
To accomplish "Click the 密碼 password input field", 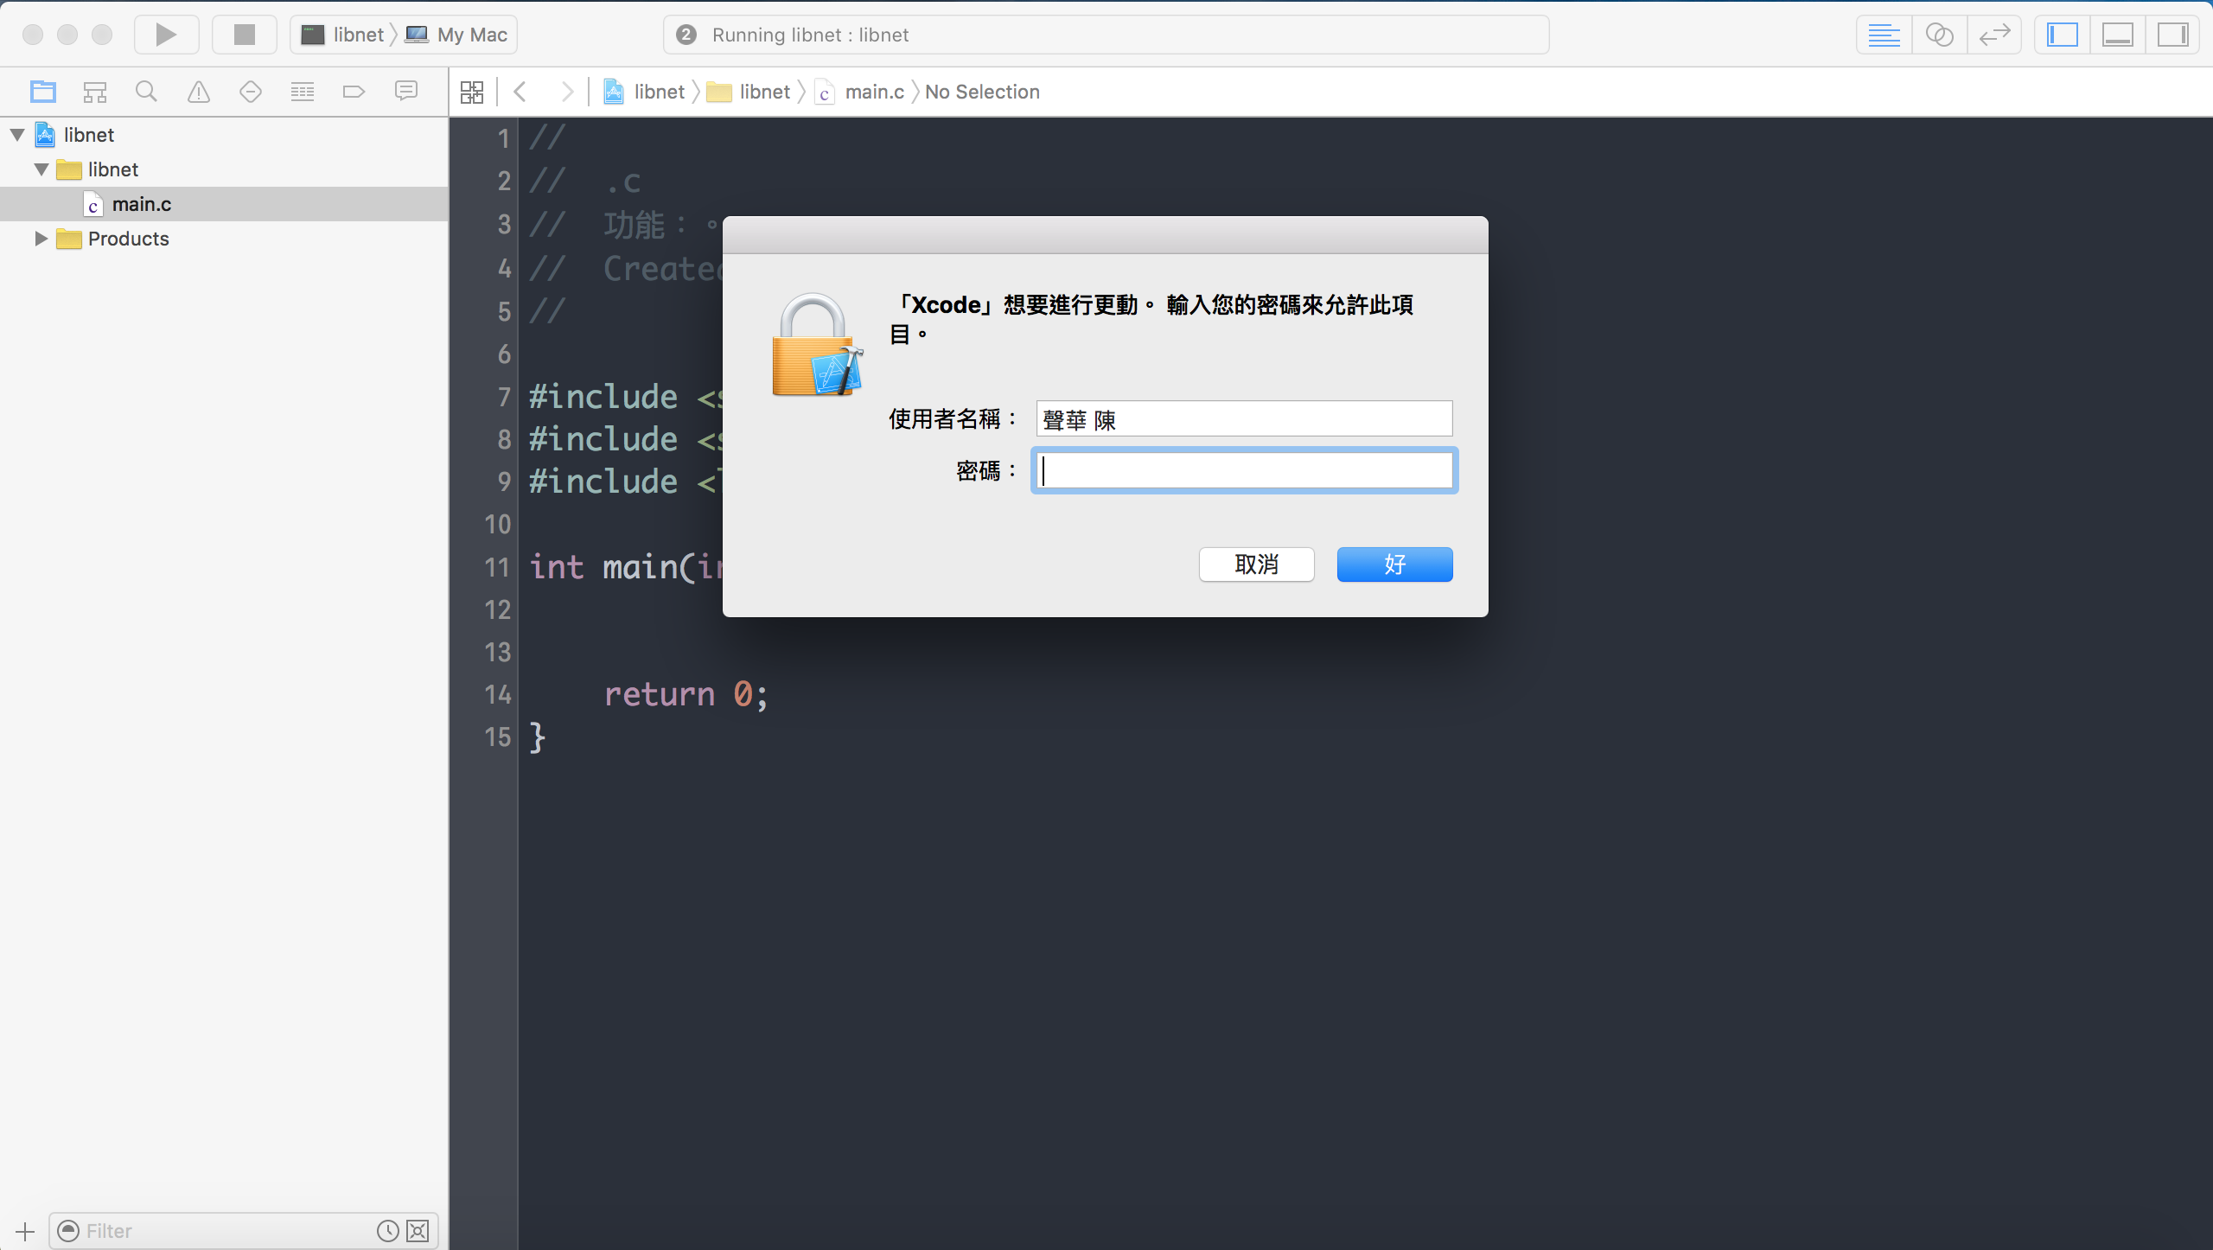I will click(1244, 471).
